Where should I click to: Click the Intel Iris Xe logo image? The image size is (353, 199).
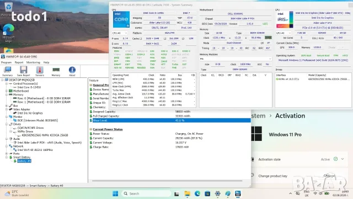[285, 20]
